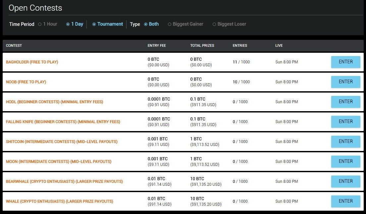Choose the Biggest Gainer type
Screen dimensions: 366x214
185,24
